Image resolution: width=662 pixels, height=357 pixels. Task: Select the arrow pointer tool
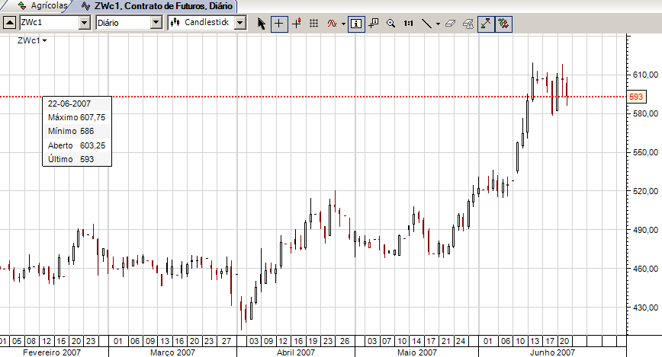pyautogui.click(x=262, y=23)
